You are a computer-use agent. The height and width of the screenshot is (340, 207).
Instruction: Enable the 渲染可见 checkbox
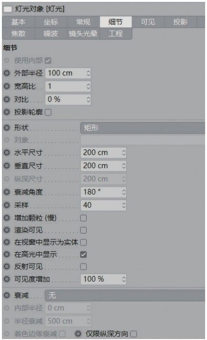(83, 230)
